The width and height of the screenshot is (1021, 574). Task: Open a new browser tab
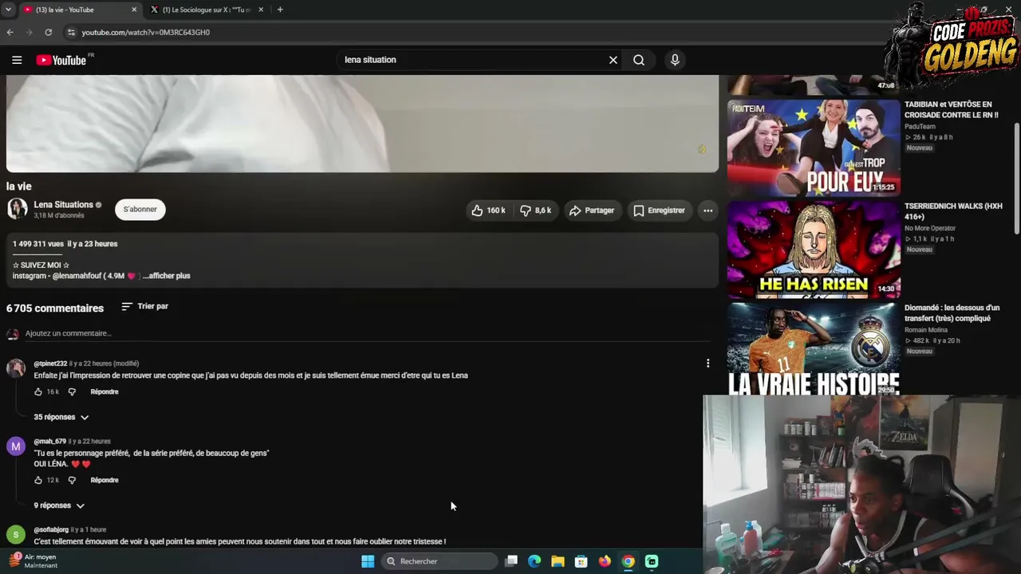pos(280,10)
